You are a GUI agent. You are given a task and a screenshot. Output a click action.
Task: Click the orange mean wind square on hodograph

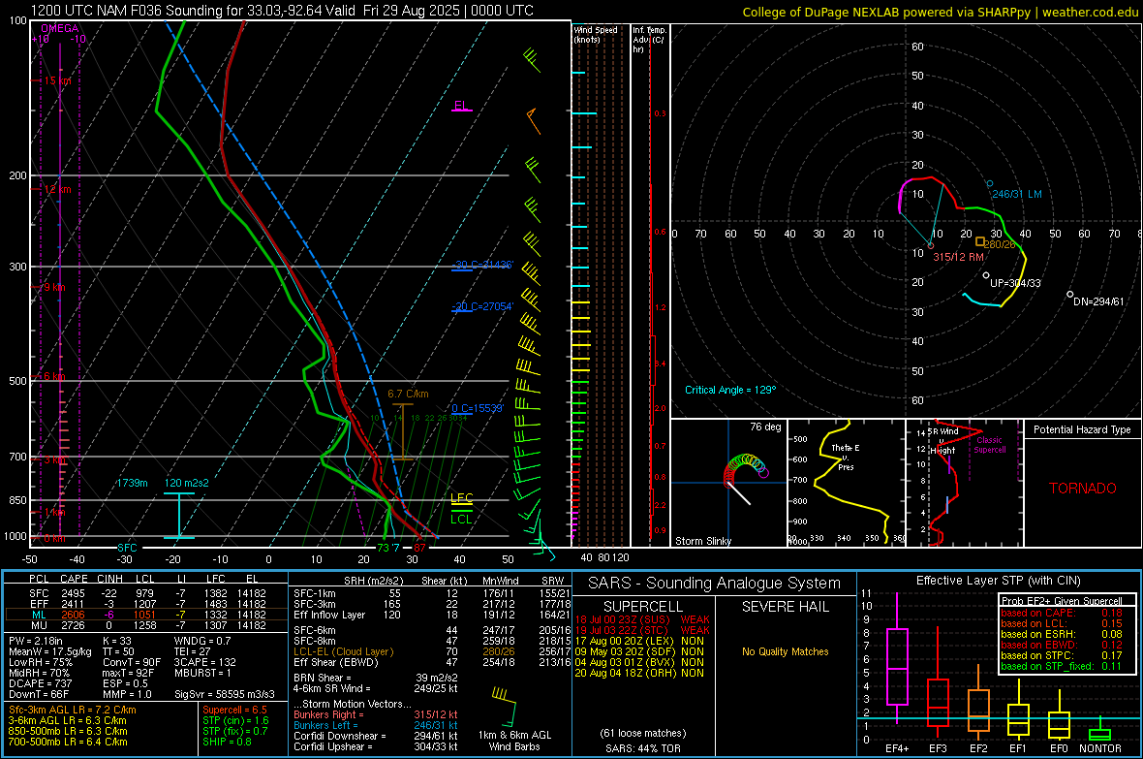[x=980, y=241]
